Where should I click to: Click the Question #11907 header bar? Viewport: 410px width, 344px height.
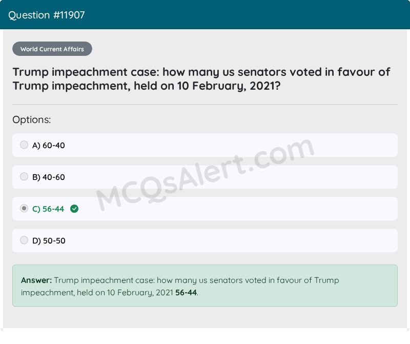pos(205,15)
